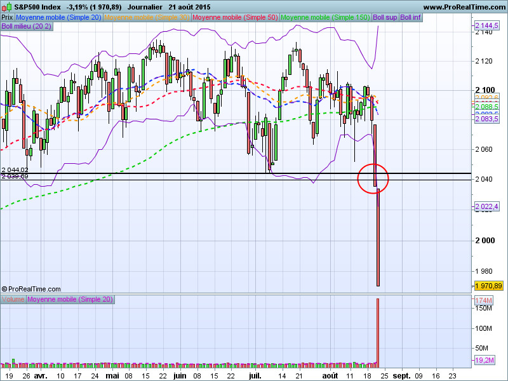
Task: Click the 100M volume axis label
Action: click(x=483, y=328)
